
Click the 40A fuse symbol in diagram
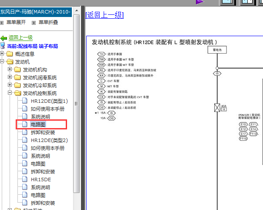tap(217, 108)
